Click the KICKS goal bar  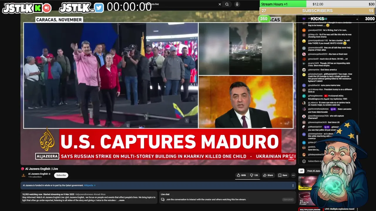click(x=318, y=18)
